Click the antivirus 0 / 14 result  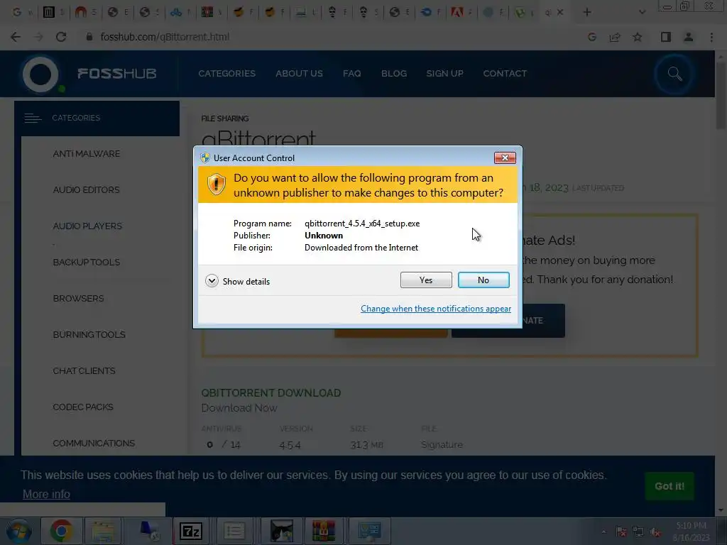[x=224, y=445]
